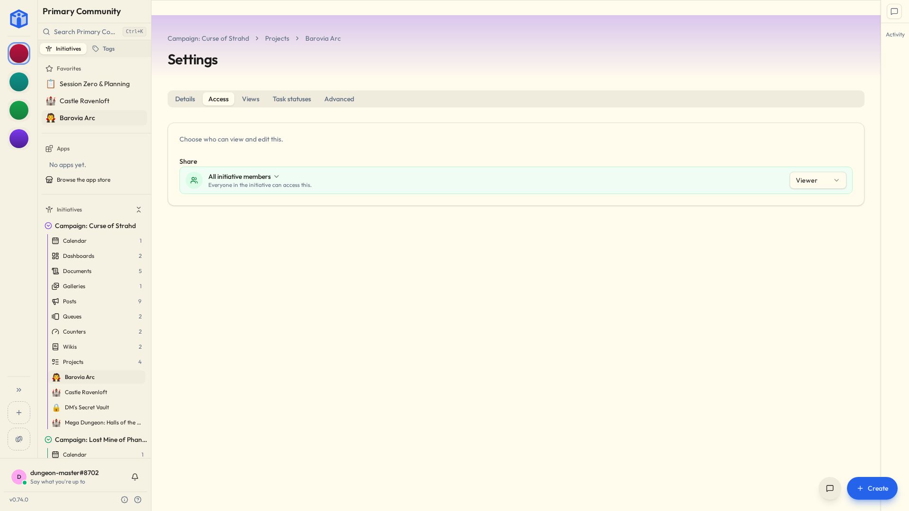Expand the sidebar with double chevron
Viewport: 909px width, 511px height.
pos(19,390)
